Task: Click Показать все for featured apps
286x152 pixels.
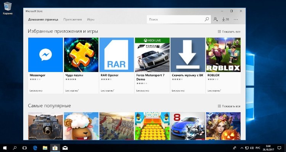Action: (229, 31)
